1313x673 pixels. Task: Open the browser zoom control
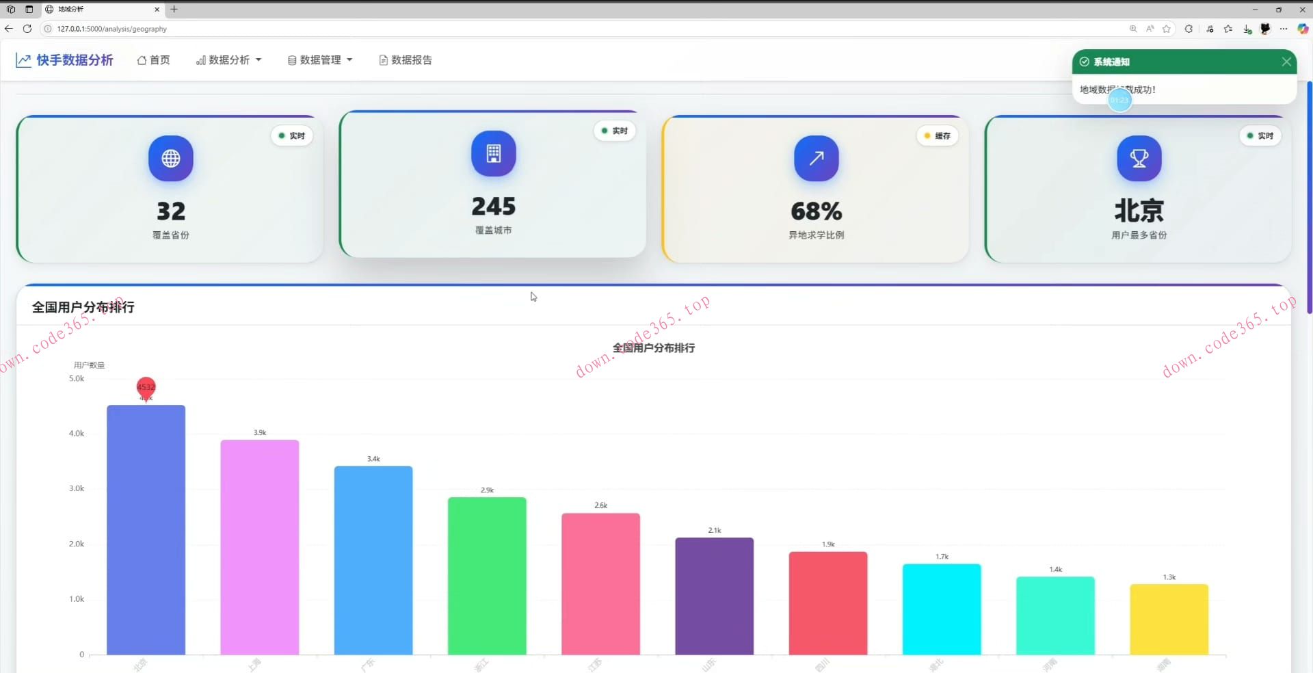pyautogui.click(x=1133, y=29)
